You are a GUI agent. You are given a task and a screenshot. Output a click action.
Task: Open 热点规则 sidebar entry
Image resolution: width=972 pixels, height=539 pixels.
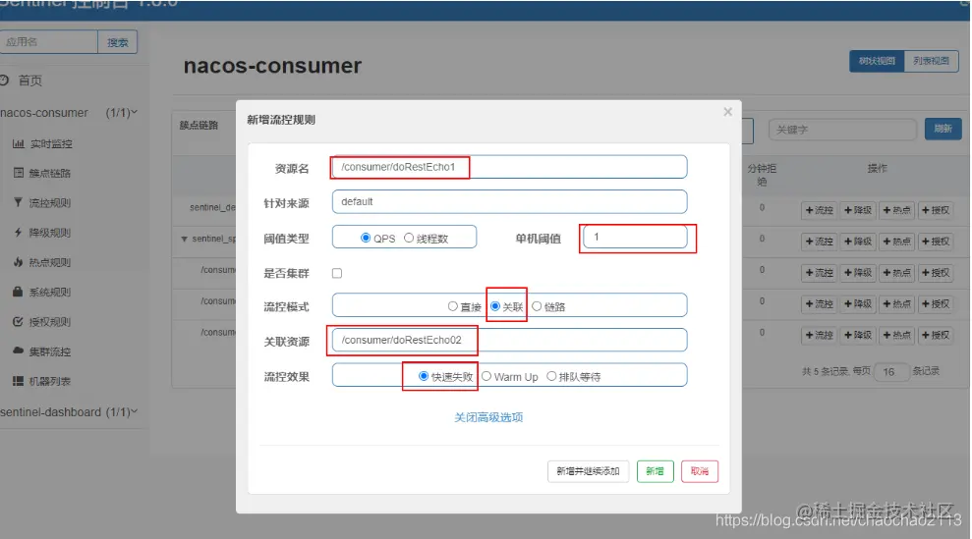click(x=42, y=262)
